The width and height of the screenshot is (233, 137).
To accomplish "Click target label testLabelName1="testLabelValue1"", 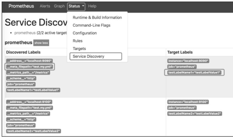I will click(x=195, y=73).
